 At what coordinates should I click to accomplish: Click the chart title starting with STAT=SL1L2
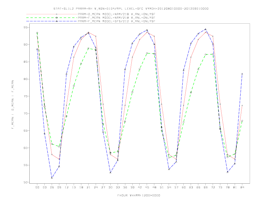pos(131,9)
